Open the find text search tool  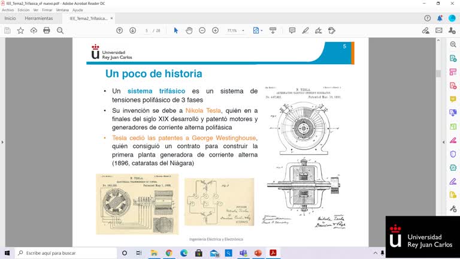click(x=60, y=31)
